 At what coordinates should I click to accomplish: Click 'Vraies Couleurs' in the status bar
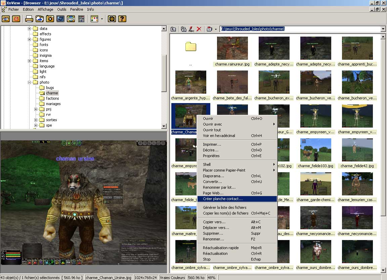point(172,278)
